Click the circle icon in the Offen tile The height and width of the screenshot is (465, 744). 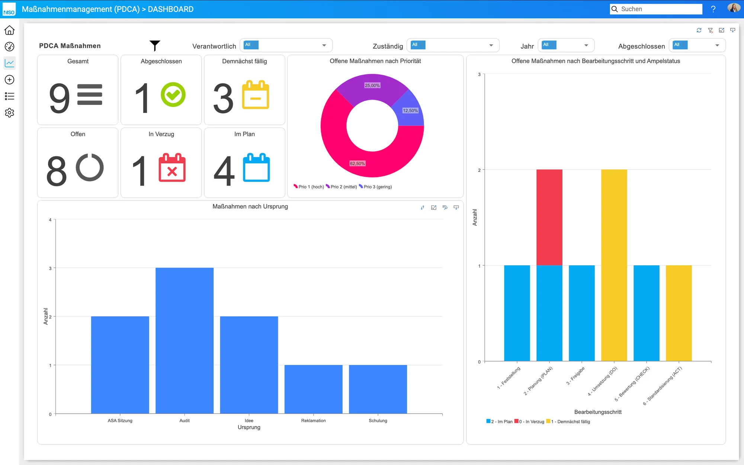click(90, 167)
